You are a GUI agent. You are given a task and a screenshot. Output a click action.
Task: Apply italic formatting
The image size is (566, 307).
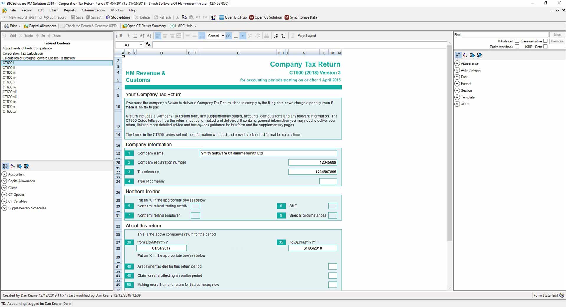click(128, 36)
